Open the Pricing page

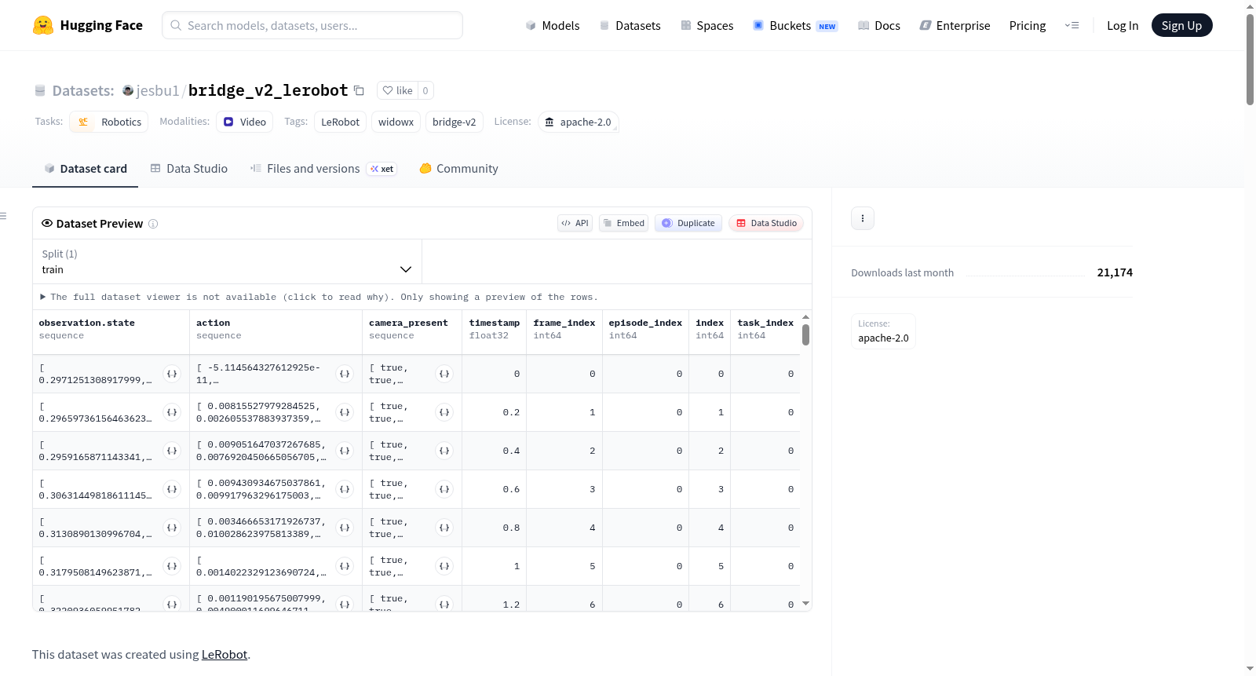pos(1028,25)
